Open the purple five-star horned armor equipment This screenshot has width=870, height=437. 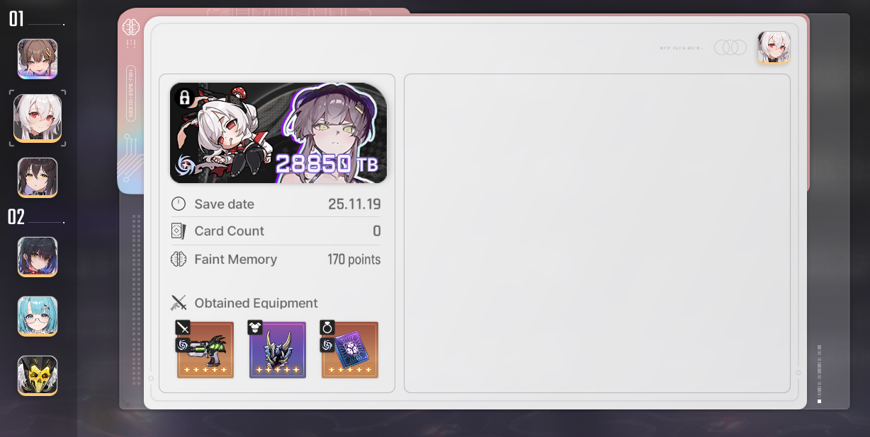[x=278, y=350]
